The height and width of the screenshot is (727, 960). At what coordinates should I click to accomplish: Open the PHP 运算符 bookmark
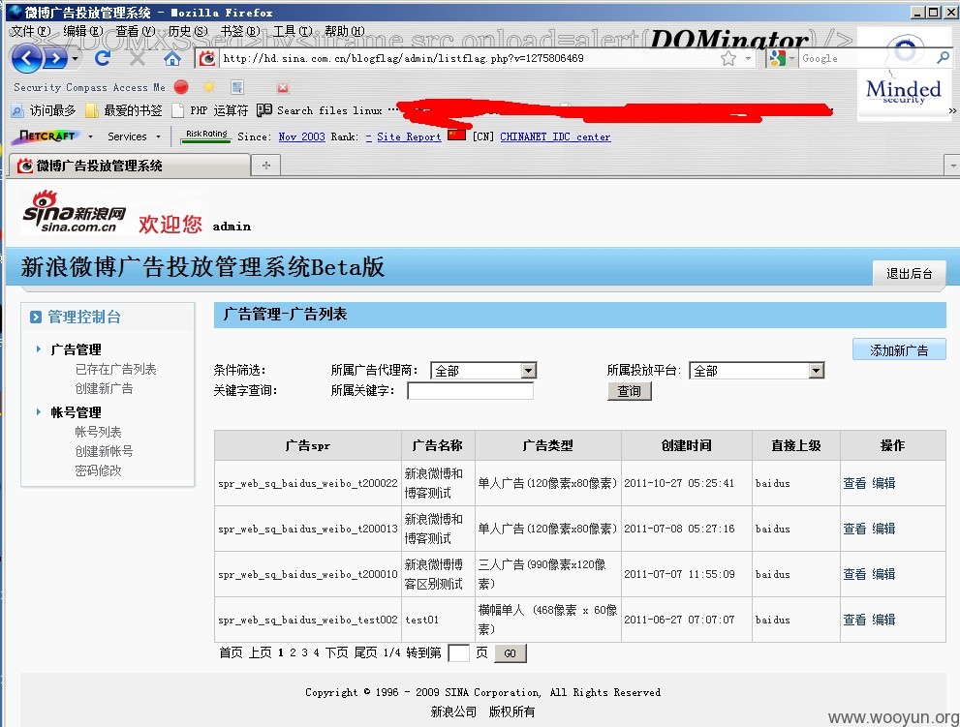coord(211,110)
